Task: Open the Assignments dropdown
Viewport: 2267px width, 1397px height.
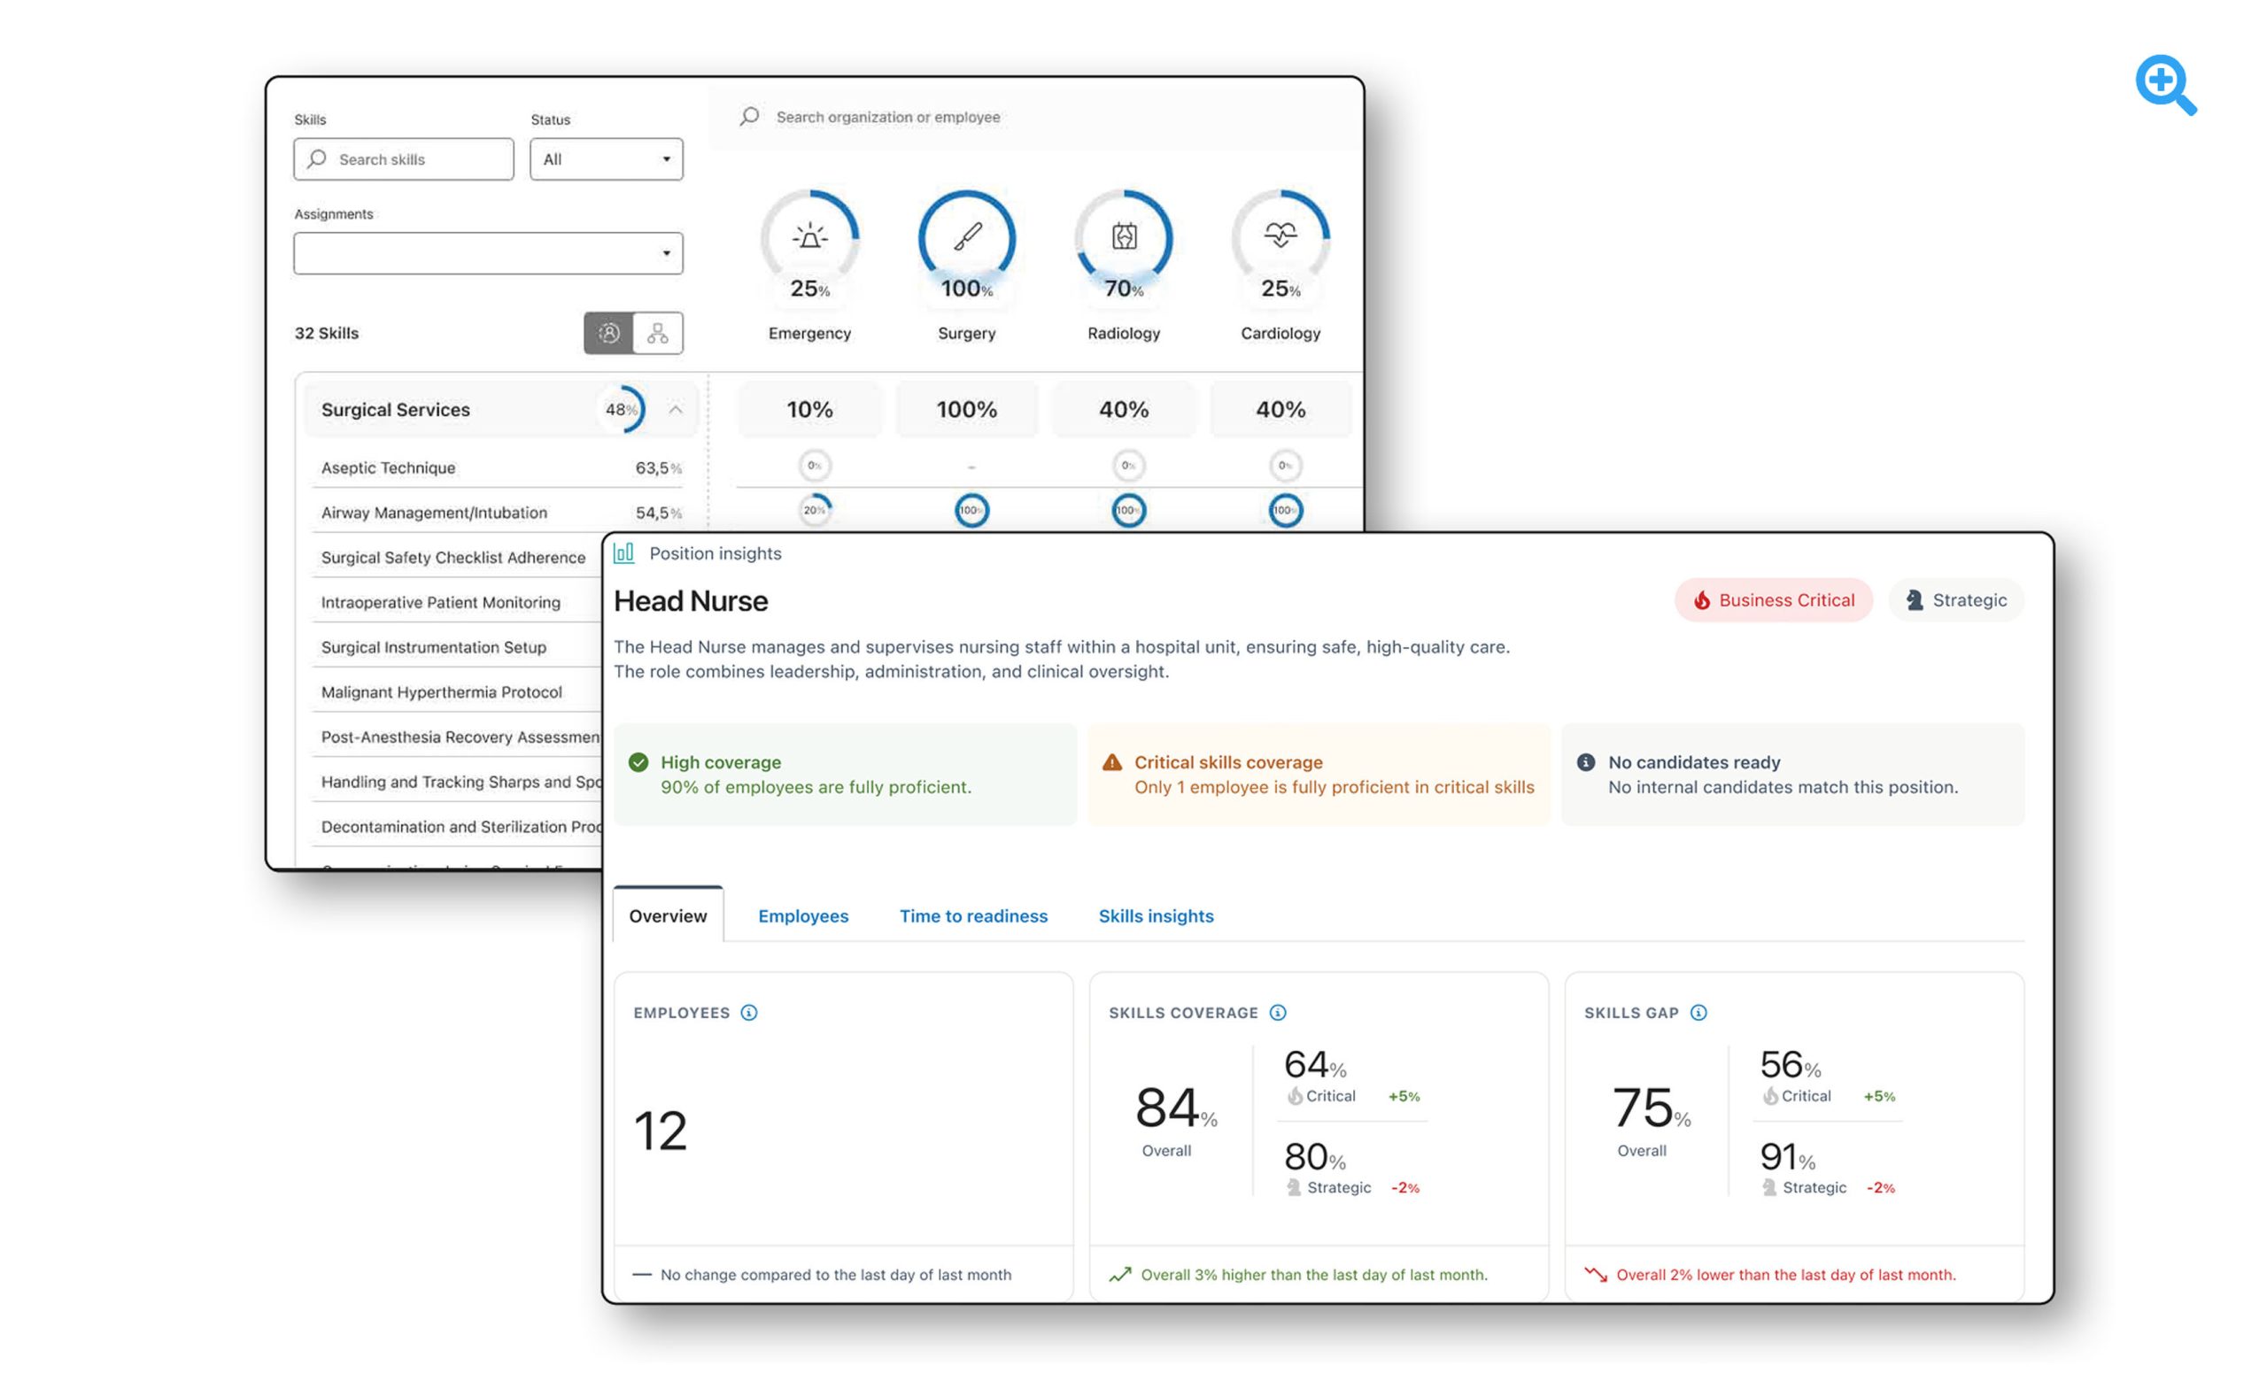Action: (488, 253)
